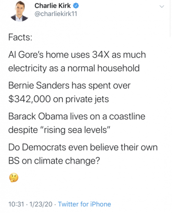Click the Bernie Sanders name text
The width and height of the screenshot is (172, 213).
coord(39,86)
